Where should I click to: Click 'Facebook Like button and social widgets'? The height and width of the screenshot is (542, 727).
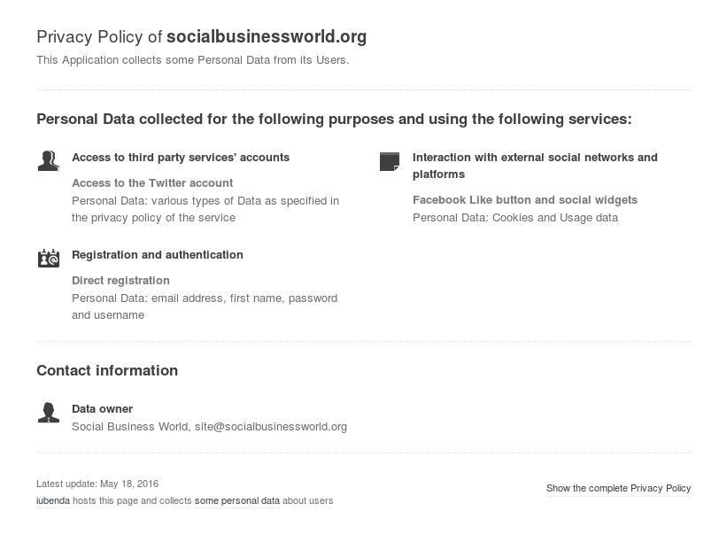coord(525,200)
